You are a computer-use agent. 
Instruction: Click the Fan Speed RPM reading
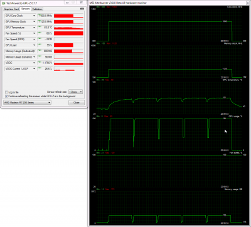tap(45, 40)
